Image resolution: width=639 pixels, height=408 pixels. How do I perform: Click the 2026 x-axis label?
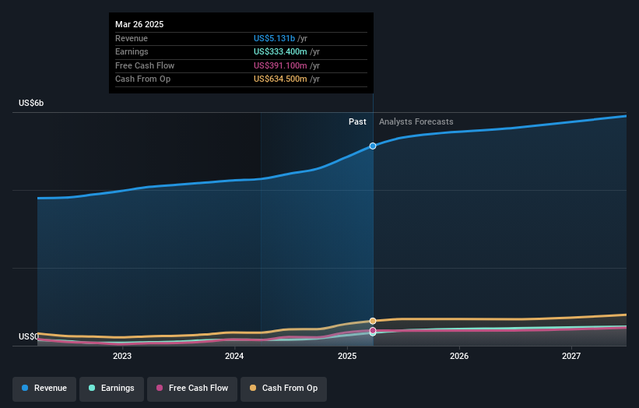459,357
